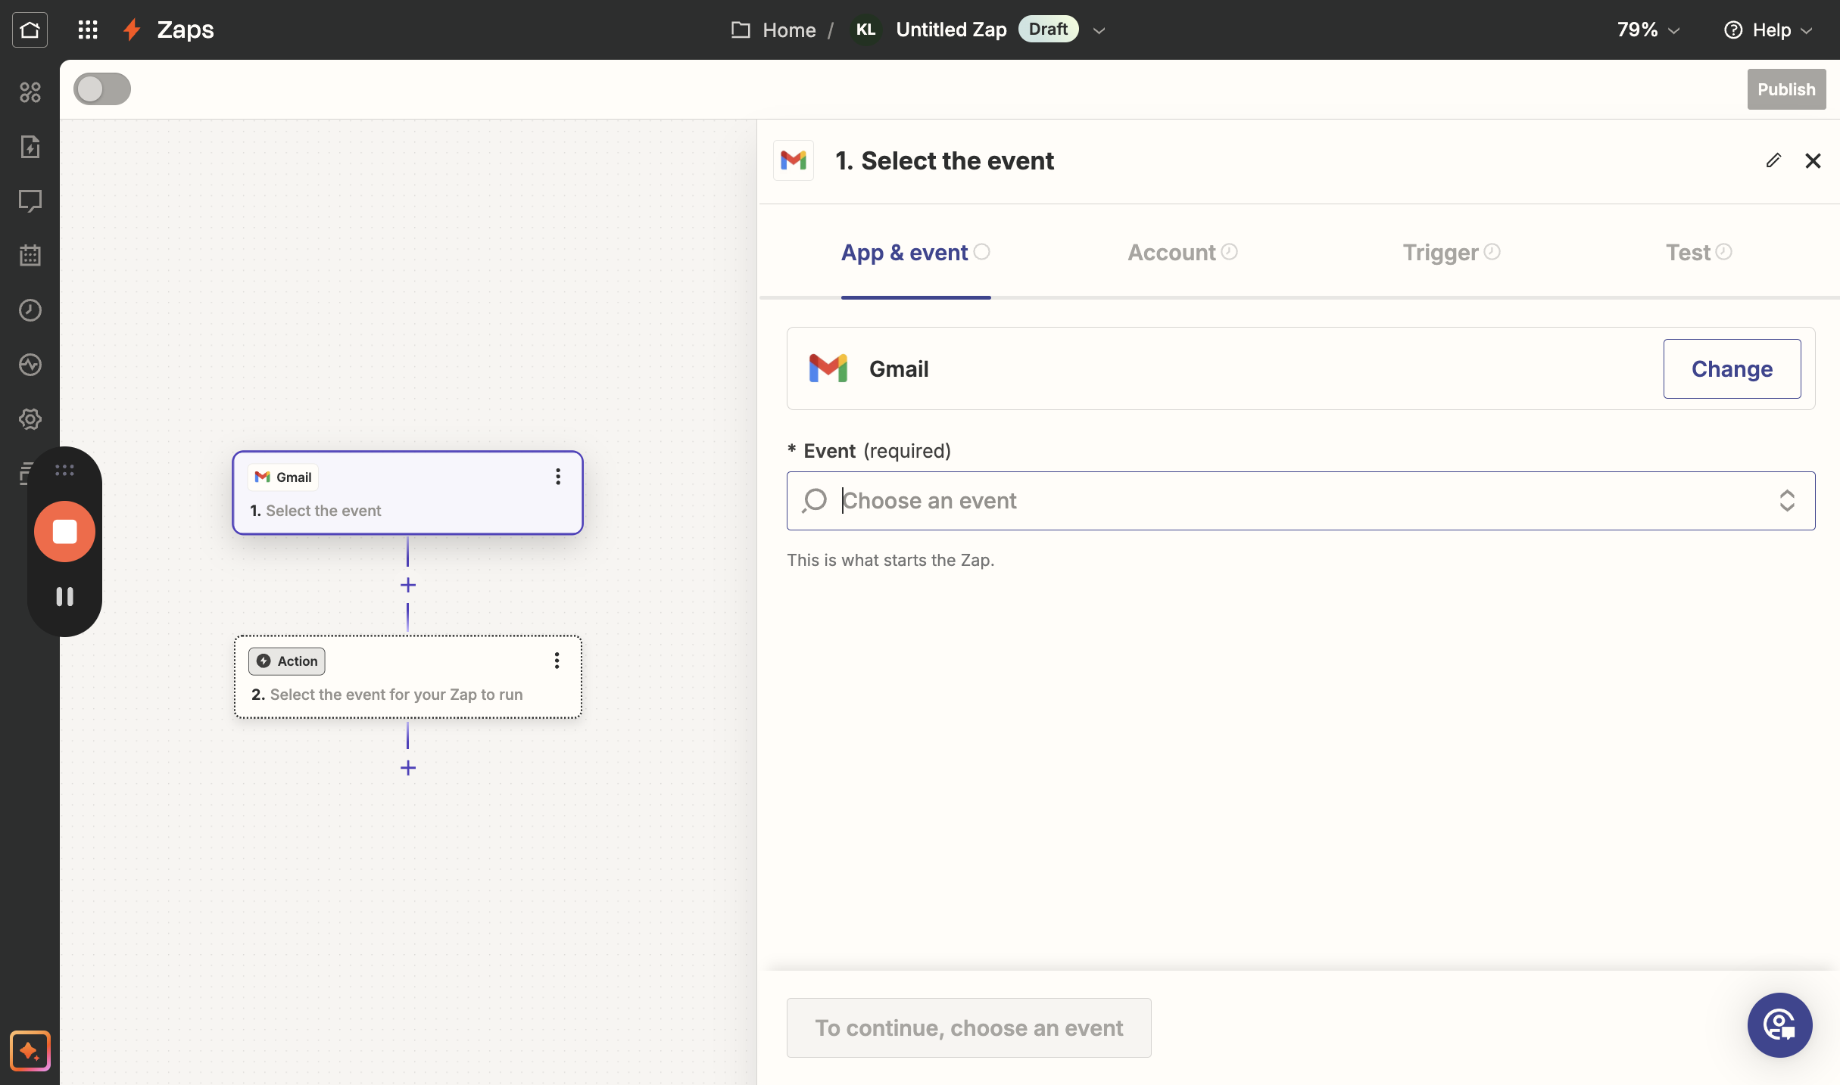
Task: Open the Action step three-dot menu
Action: (x=557, y=661)
